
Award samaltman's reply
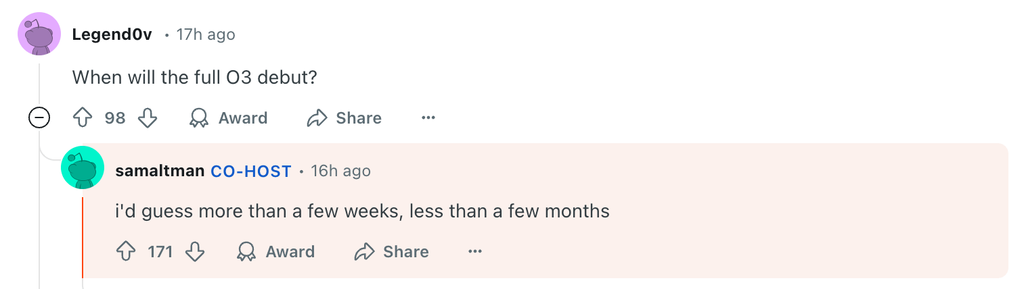coord(276,252)
